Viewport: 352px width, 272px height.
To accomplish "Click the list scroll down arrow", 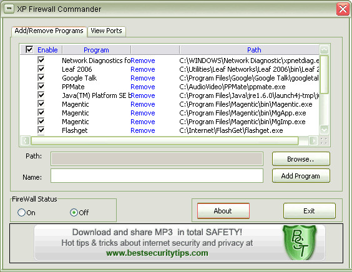I will tap(324, 130).
